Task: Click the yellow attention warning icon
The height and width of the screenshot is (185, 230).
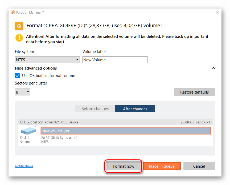Action: 19,38
